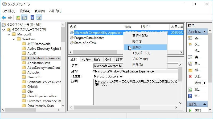Switch to the 設定 tab

coord(119,60)
